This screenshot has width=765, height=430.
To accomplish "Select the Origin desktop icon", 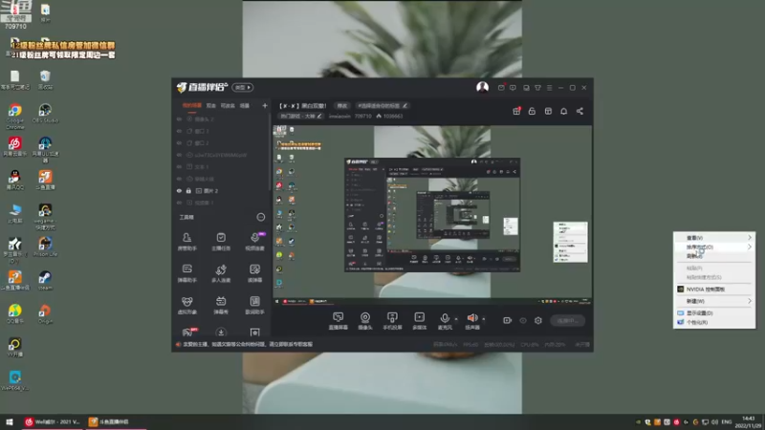I will 45,314.
